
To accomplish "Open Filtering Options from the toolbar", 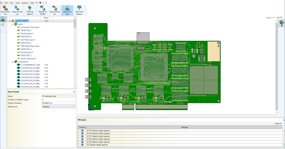I will [x=30, y=10].
